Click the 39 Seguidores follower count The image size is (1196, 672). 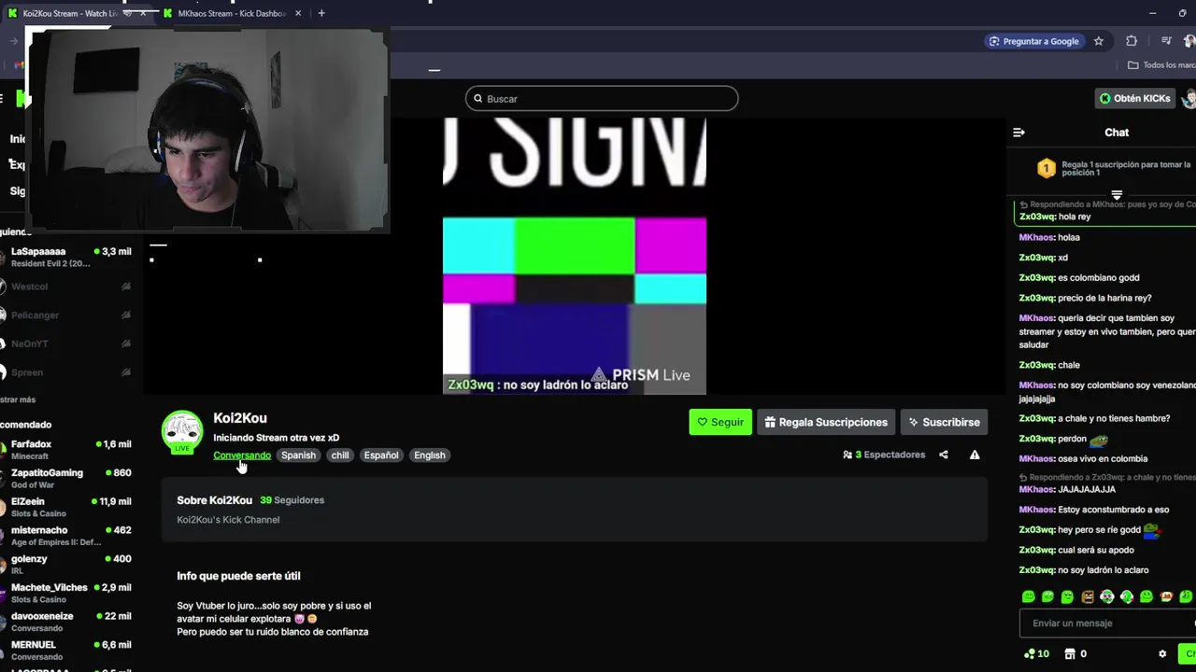pos(292,500)
